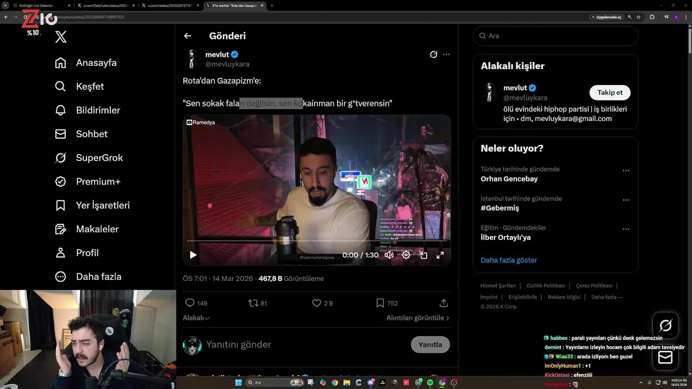Open video settings gear

coord(406,255)
